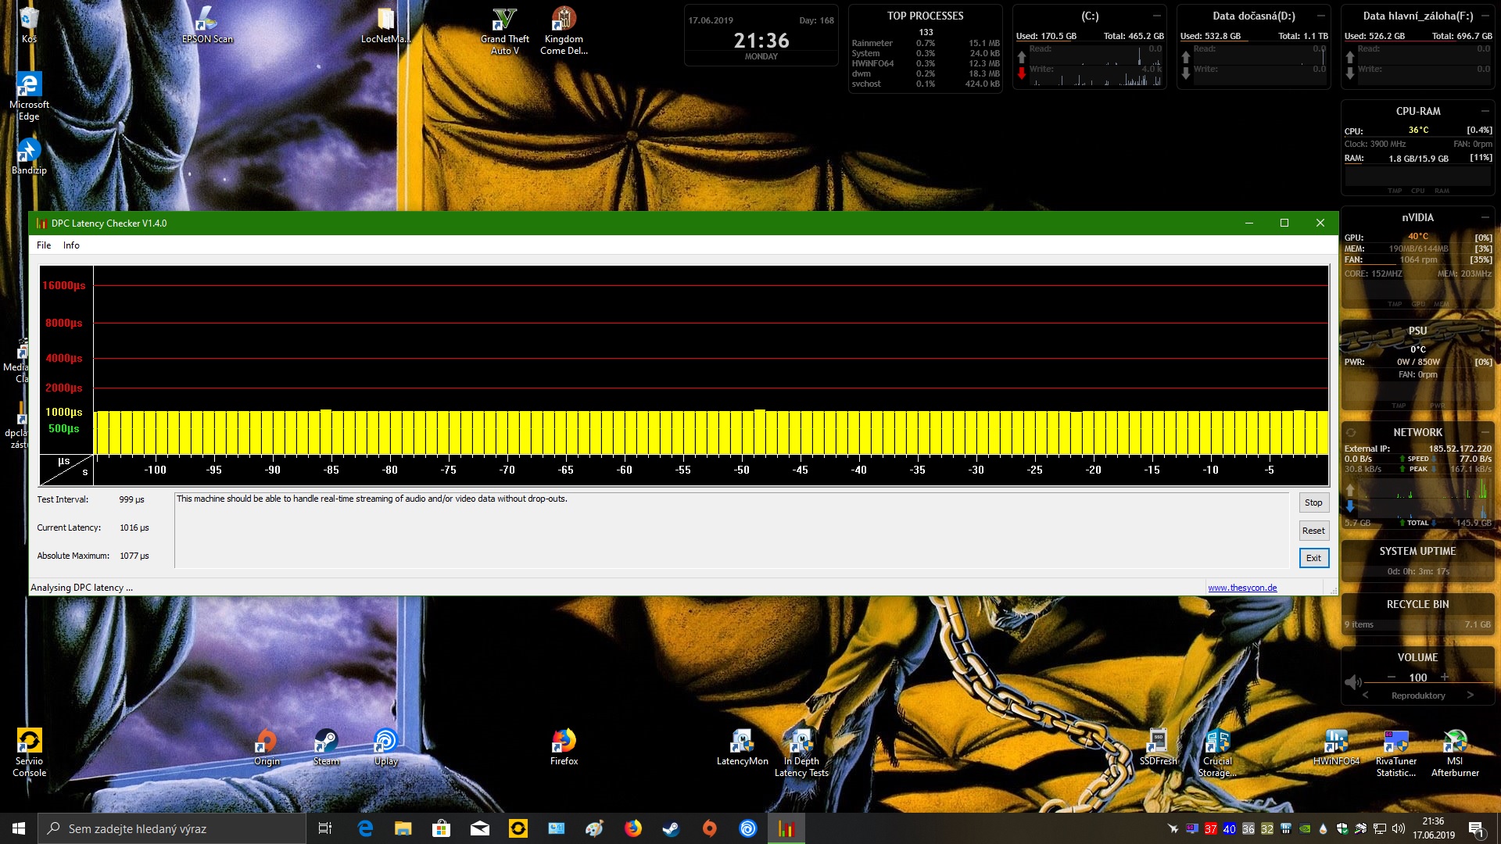This screenshot has height=844, width=1501.
Task: Open Uplay desktop shortcut
Action: (385, 741)
